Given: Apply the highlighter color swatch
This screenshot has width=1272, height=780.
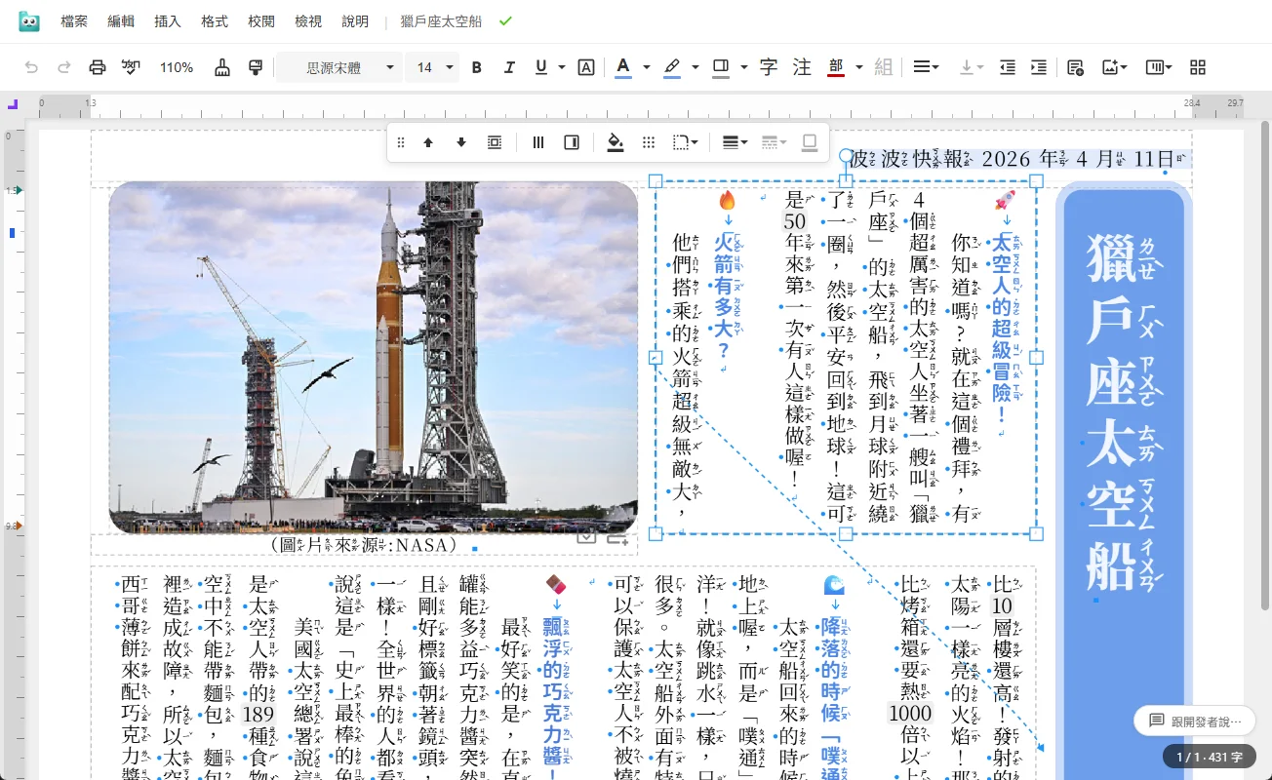Looking at the screenshot, I should [x=672, y=67].
